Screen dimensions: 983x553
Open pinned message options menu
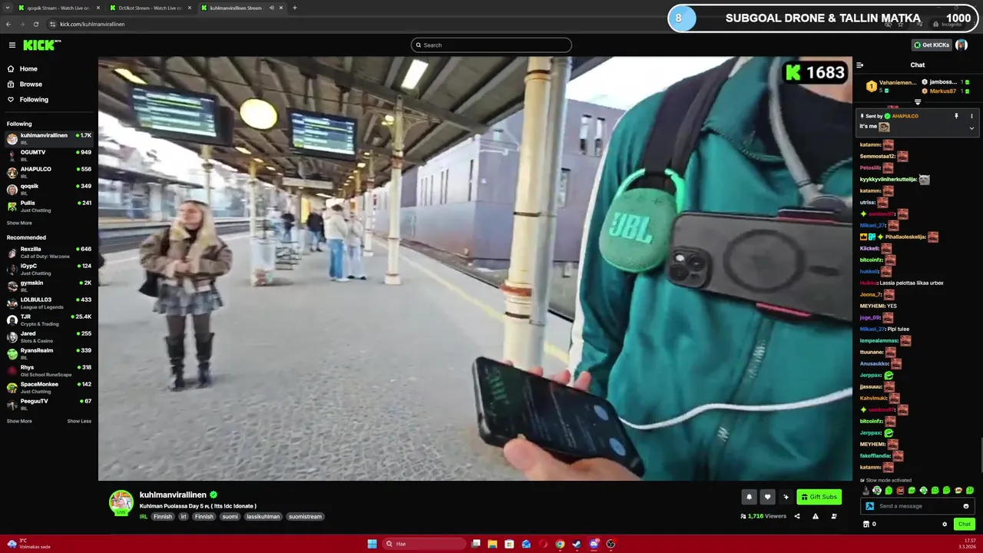tap(971, 116)
